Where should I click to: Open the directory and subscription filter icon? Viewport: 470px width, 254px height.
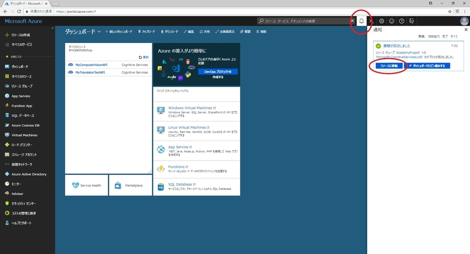tap(412, 21)
